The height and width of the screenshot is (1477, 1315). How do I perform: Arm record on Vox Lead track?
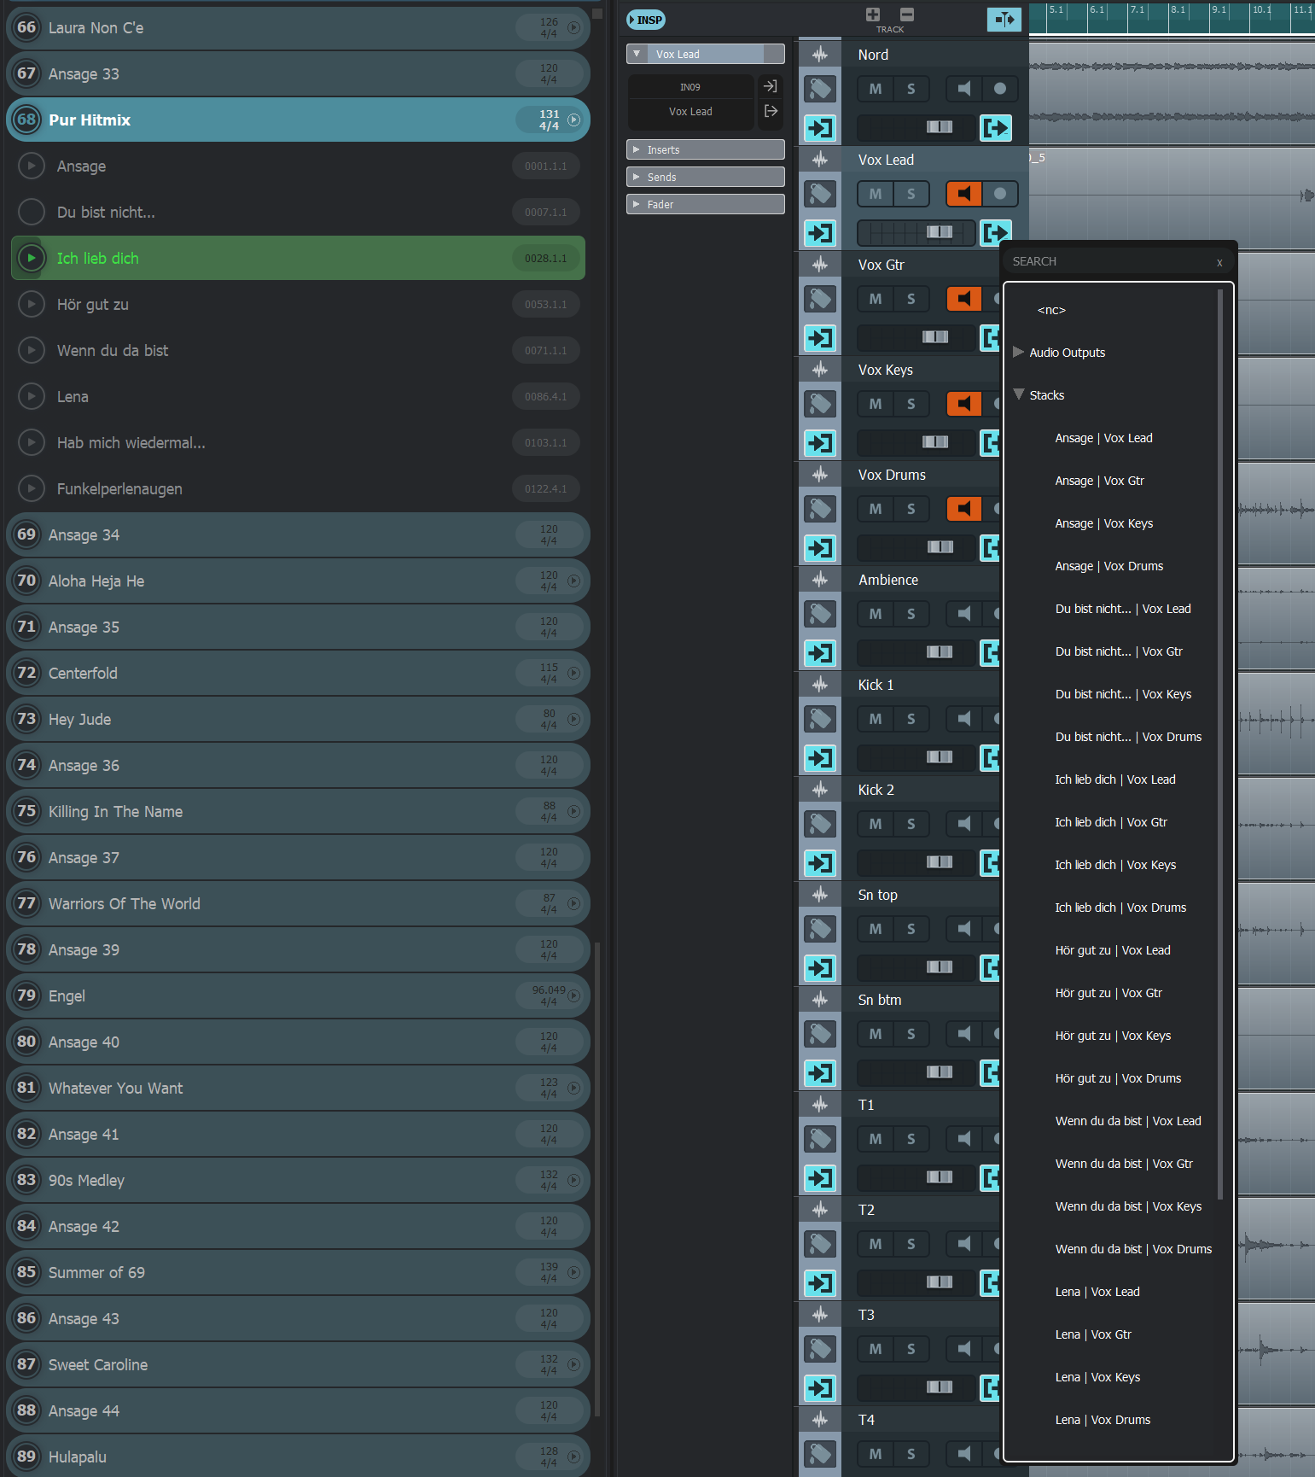1000,194
